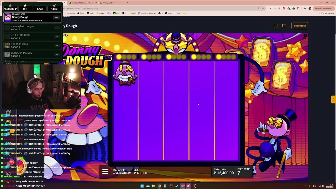Open The Wild Gang slot thumbnail
This screenshot has height=189, width=336.
(x=7, y=45)
